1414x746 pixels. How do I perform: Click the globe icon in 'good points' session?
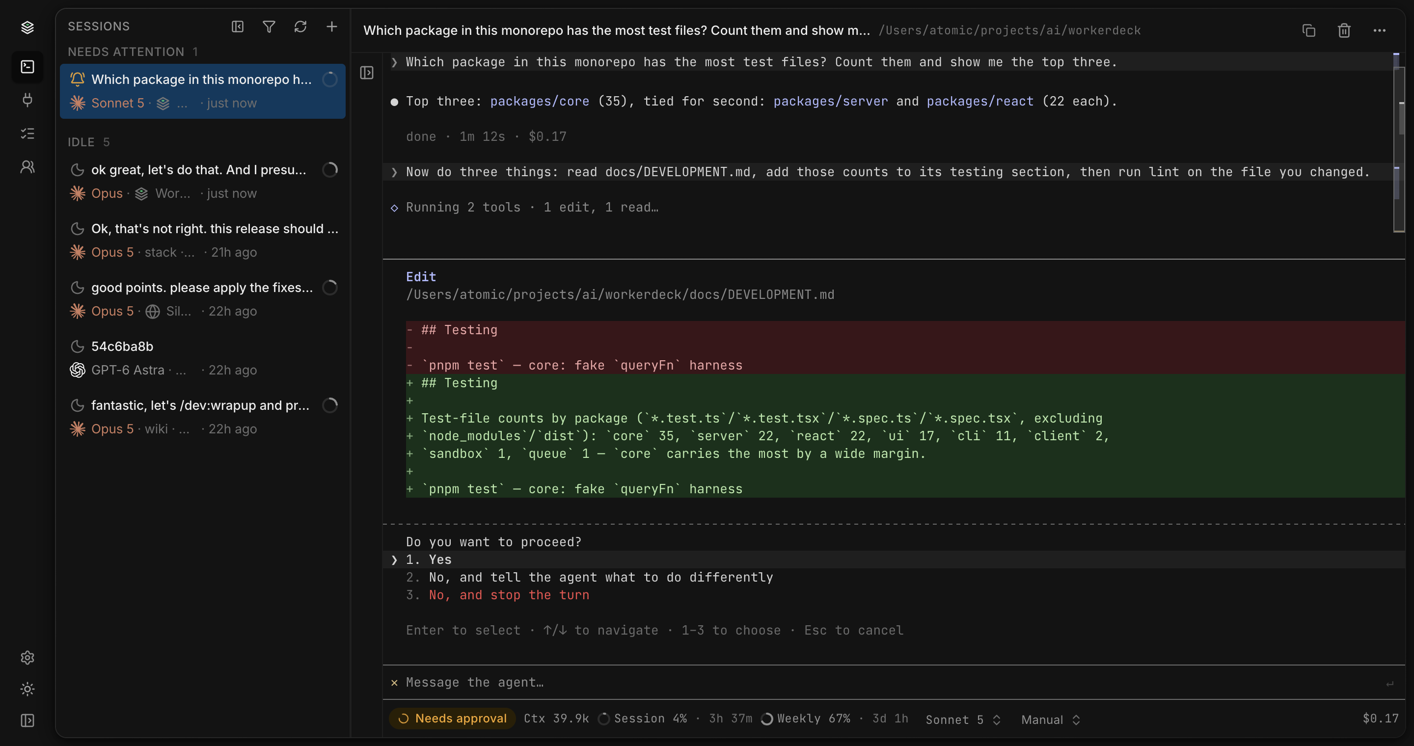point(153,312)
